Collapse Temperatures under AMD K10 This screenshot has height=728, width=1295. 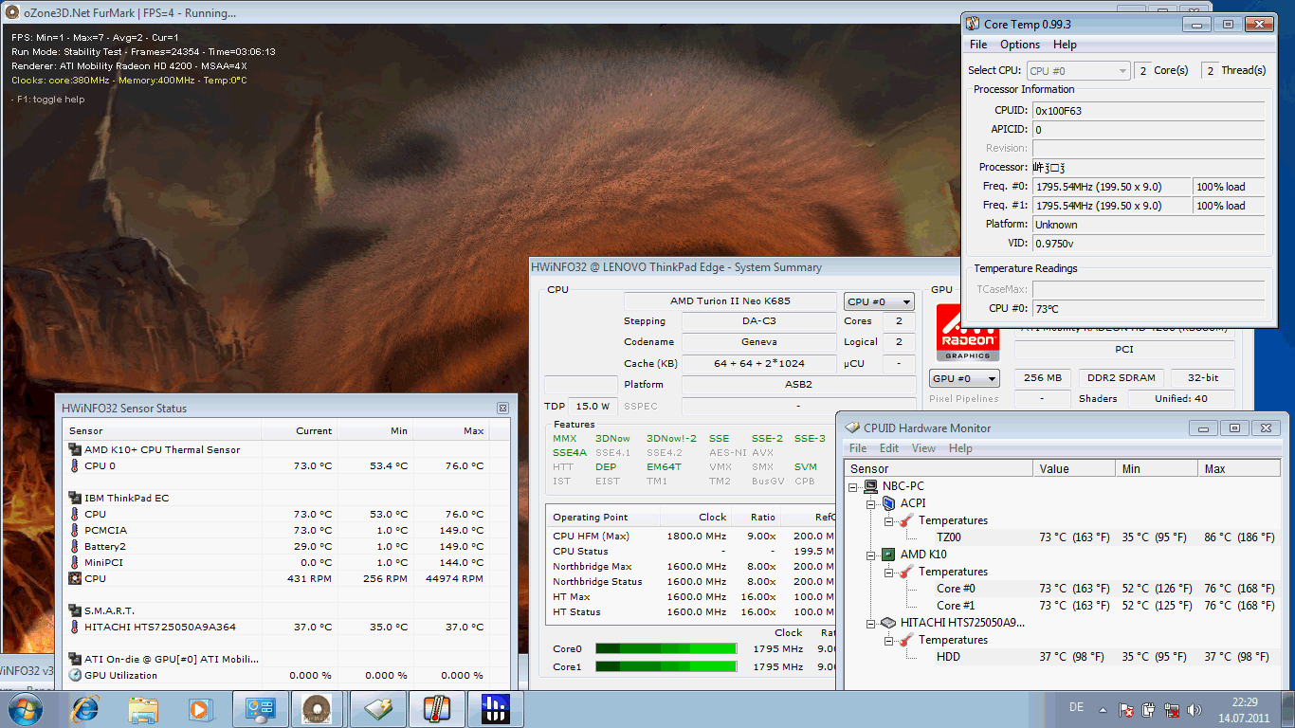(x=889, y=572)
